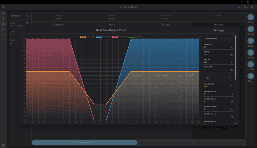Screen dimensions: 257x148
Task: Click the router connection icon in header
Action: click(x=239, y=7)
